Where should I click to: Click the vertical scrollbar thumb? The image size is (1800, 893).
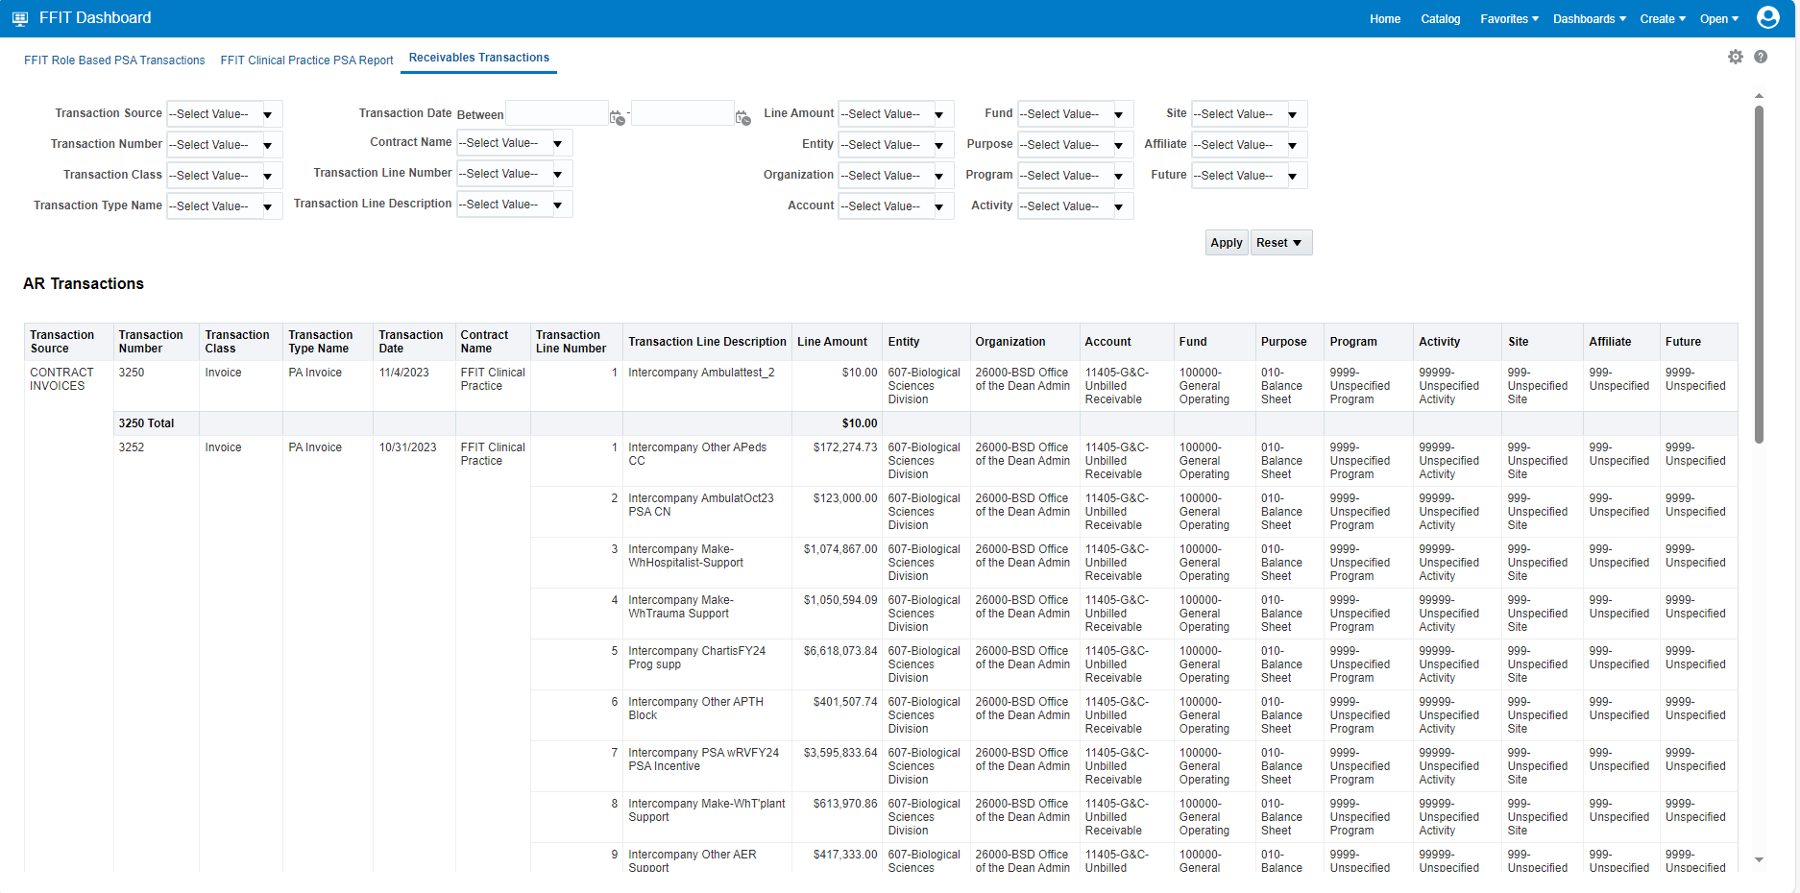(x=1759, y=274)
